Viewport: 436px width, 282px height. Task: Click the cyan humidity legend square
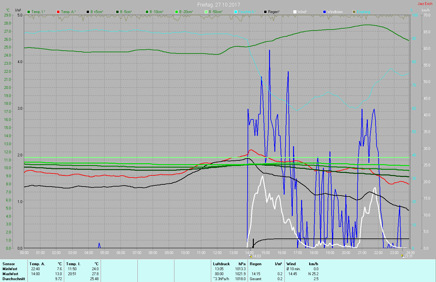coord(236,12)
